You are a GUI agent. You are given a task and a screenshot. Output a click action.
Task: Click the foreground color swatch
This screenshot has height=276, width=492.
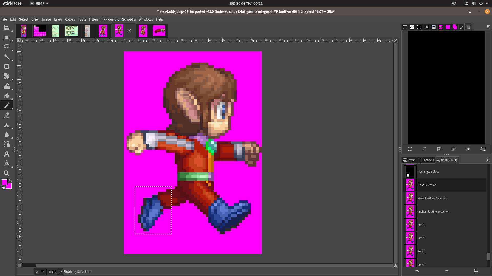coord(4,182)
